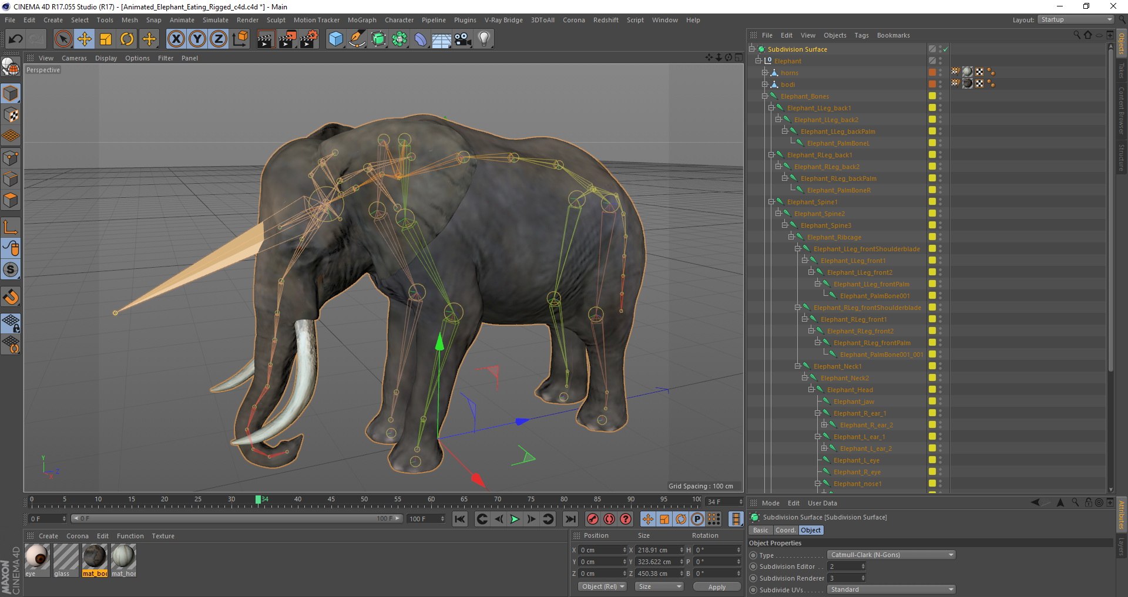Image resolution: width=1128 pixels, height=597 pixels.
Task: Toggle Rotation keyframe recording
Action: pos(680,519)
